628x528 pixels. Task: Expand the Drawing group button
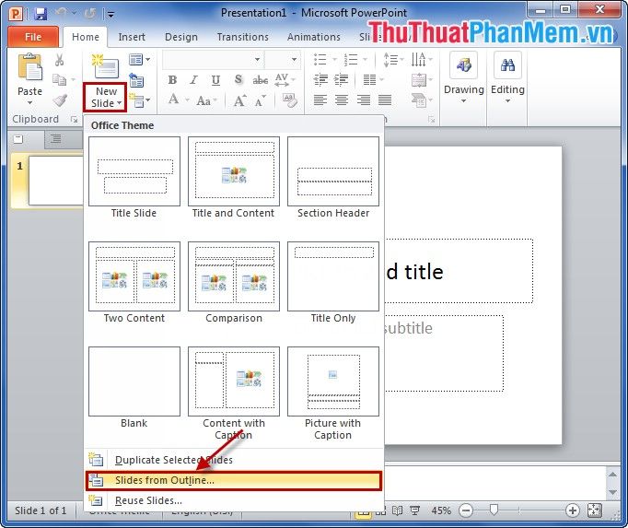point(463,78)
